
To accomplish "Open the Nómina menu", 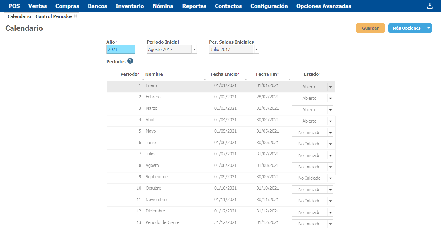I will (163, 6).
